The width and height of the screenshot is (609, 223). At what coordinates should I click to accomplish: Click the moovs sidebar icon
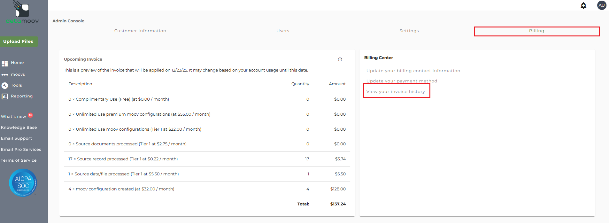point(5,75)
